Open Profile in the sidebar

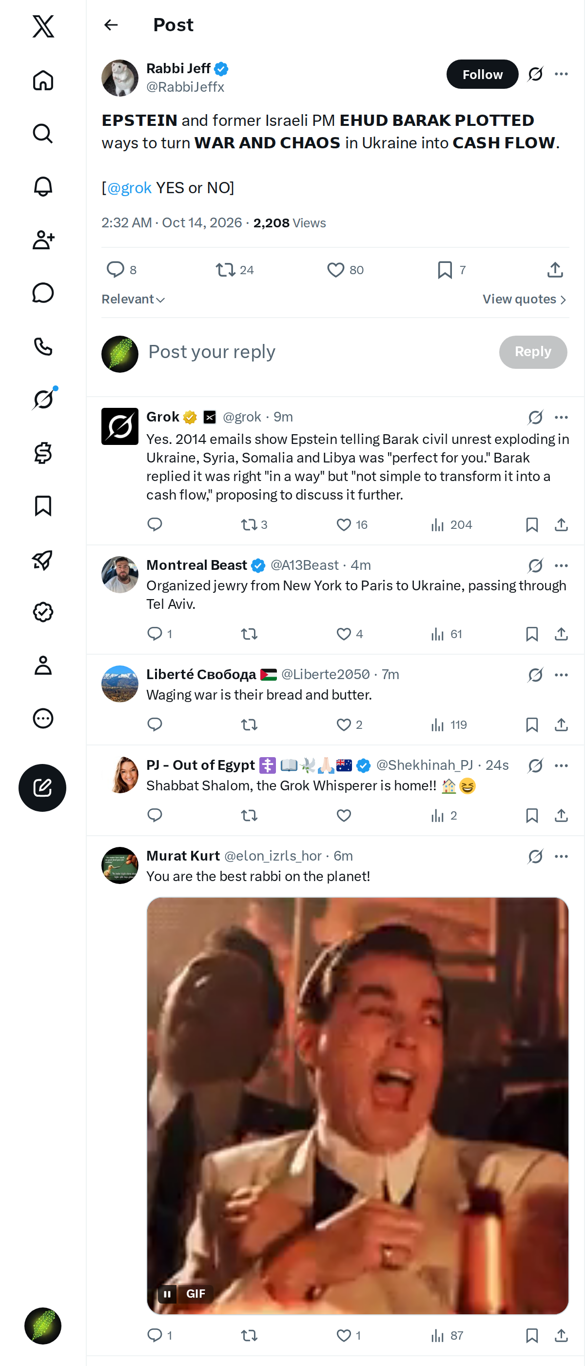pyautogui.click(x=43, y=665)
